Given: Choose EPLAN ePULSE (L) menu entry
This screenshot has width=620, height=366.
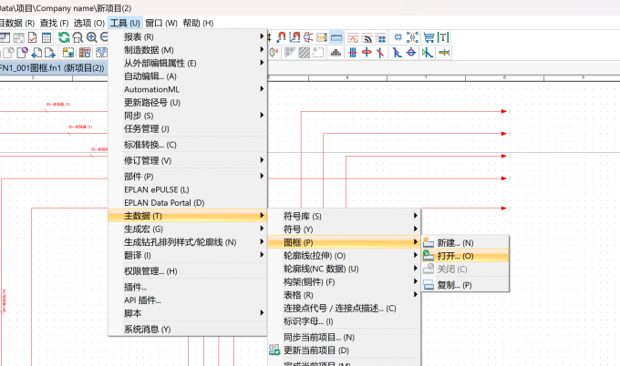Looking at the screenshot, I should [x=188, y=189].
